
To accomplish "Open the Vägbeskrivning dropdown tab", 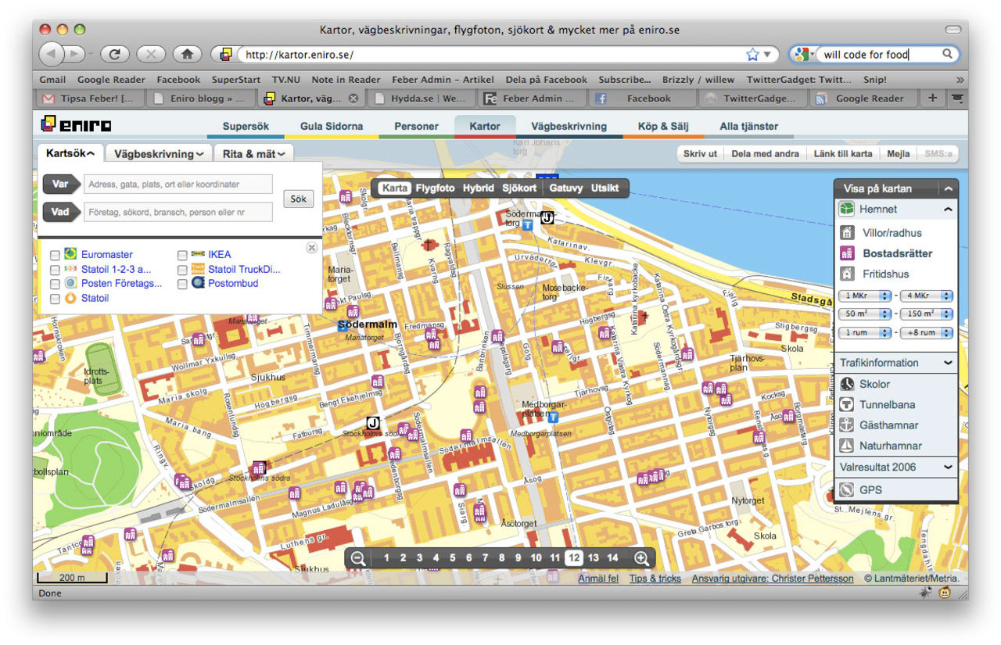I will tap(159, 154).
